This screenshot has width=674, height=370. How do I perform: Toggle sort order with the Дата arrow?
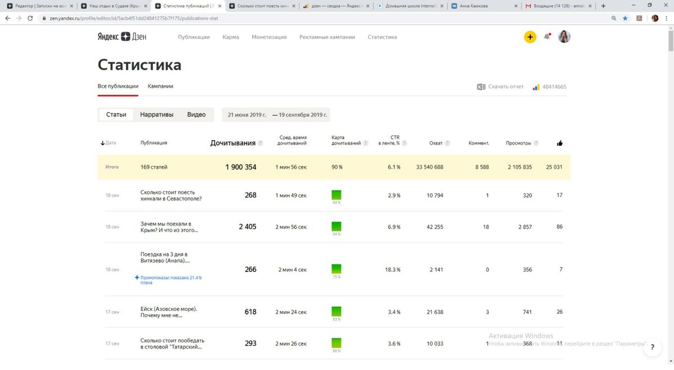click(103, 142)
